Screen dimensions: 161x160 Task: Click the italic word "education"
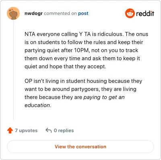click(x=37, y=105)
